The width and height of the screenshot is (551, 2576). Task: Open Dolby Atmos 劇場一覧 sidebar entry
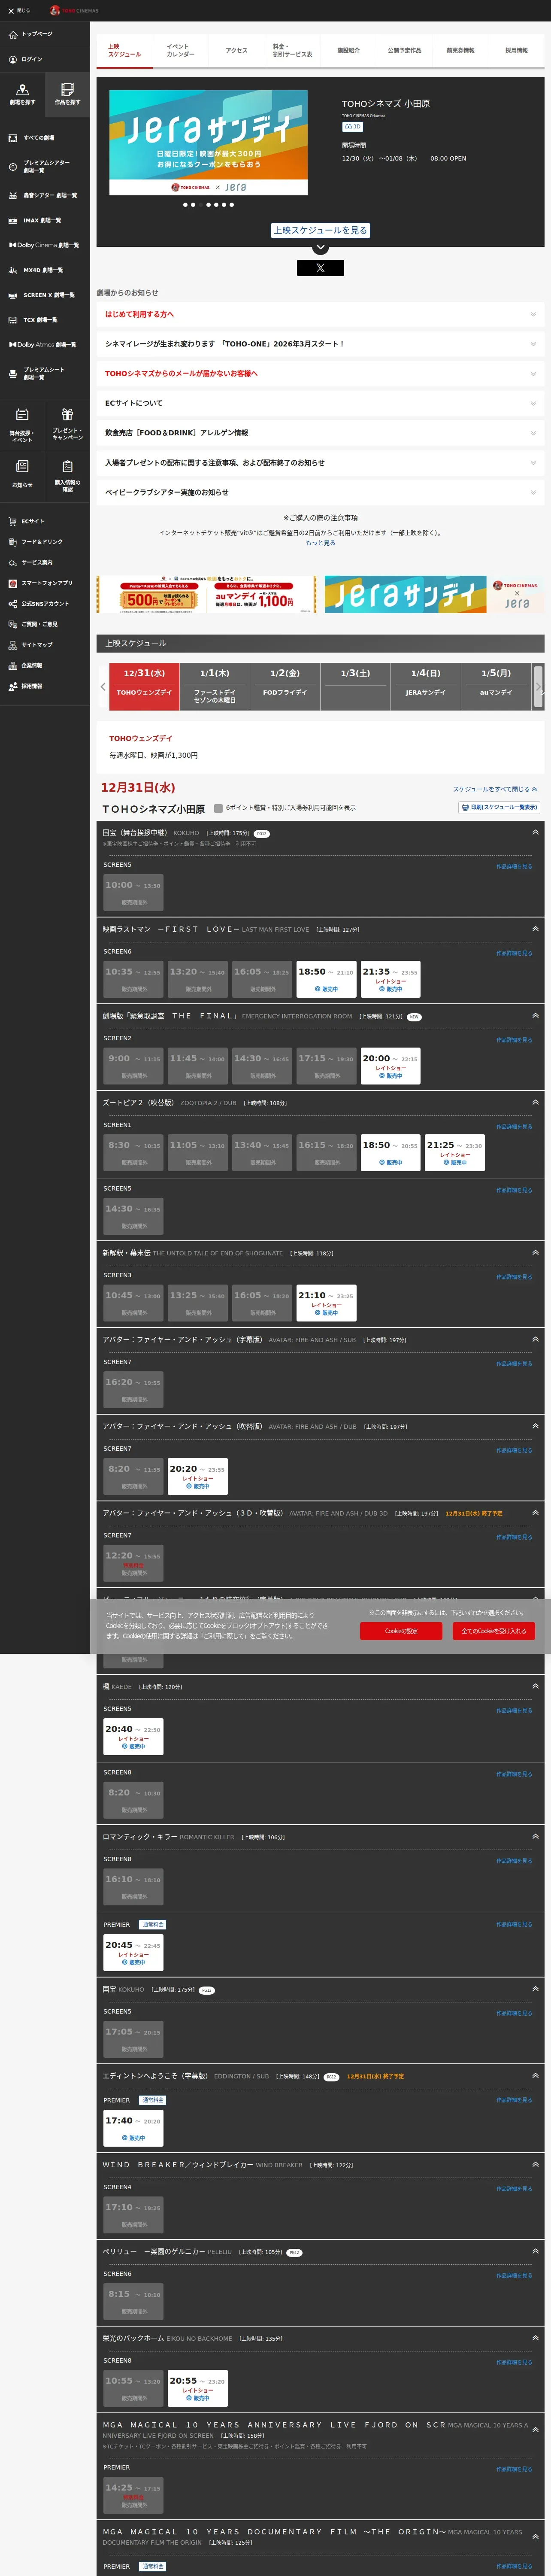tap(42, 345)
